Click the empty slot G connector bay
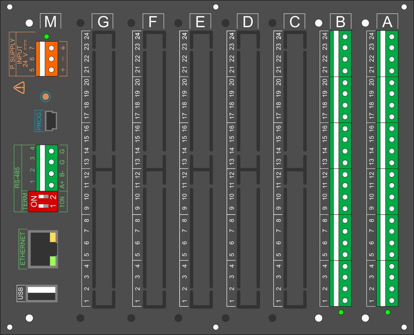 coord(104,169)
